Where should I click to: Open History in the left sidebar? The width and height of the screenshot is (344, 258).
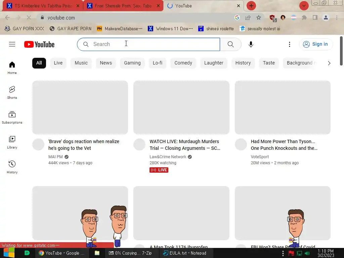pyautogui.click(x=12, y=167)
